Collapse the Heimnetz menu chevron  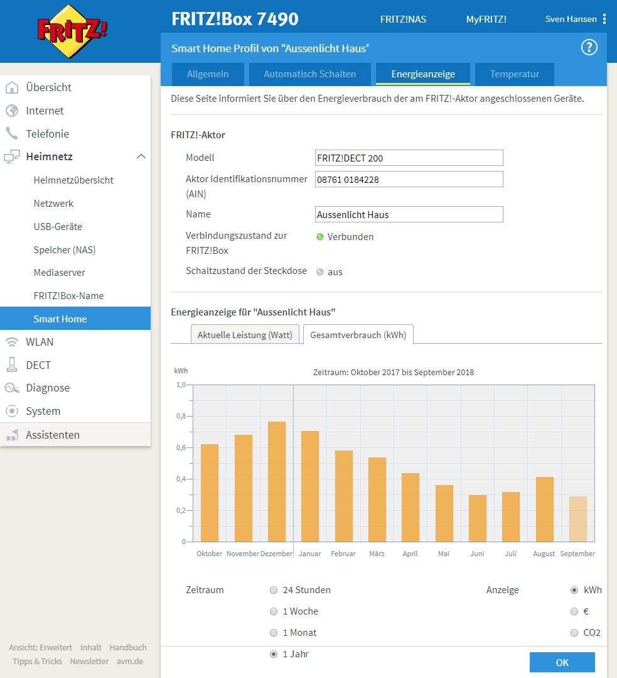141,156
